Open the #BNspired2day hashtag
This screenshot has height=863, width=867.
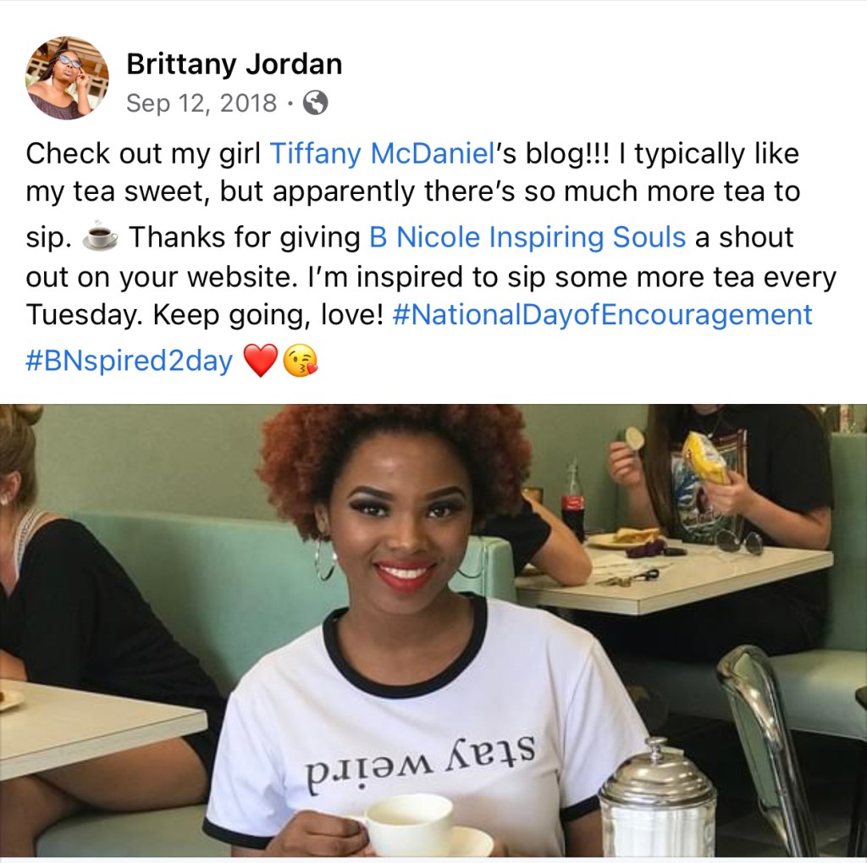[130, 361]
